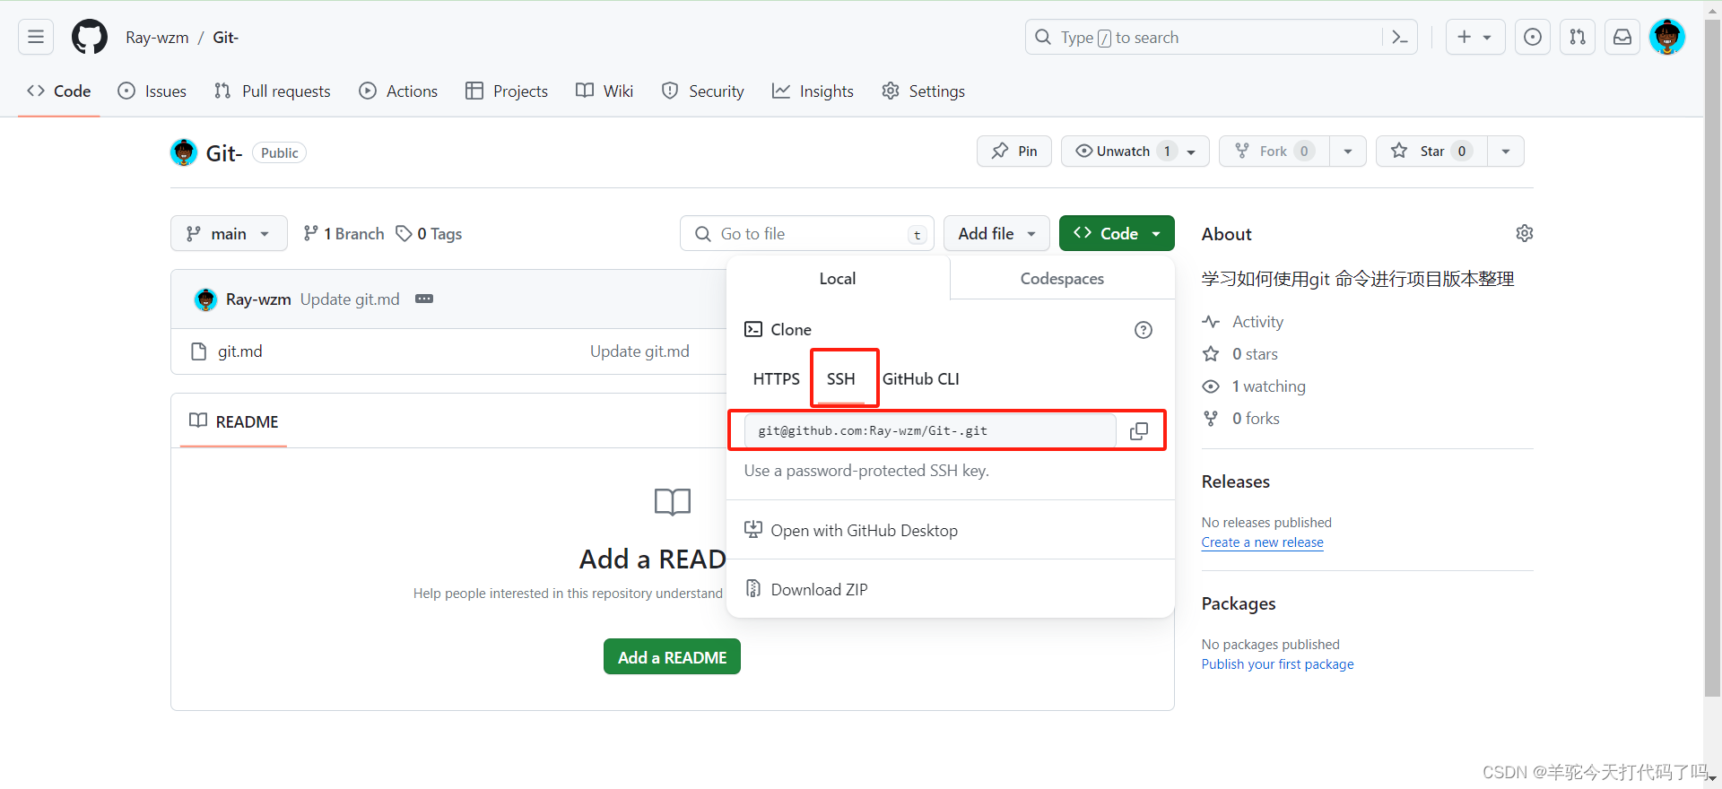1722x789 pixels.
Task: Click the SSH clone URL text field
Action: point(930,431)
